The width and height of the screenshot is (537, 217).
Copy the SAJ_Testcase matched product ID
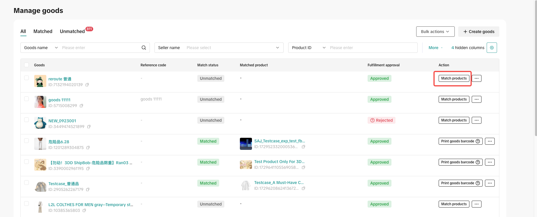point(303,147)
